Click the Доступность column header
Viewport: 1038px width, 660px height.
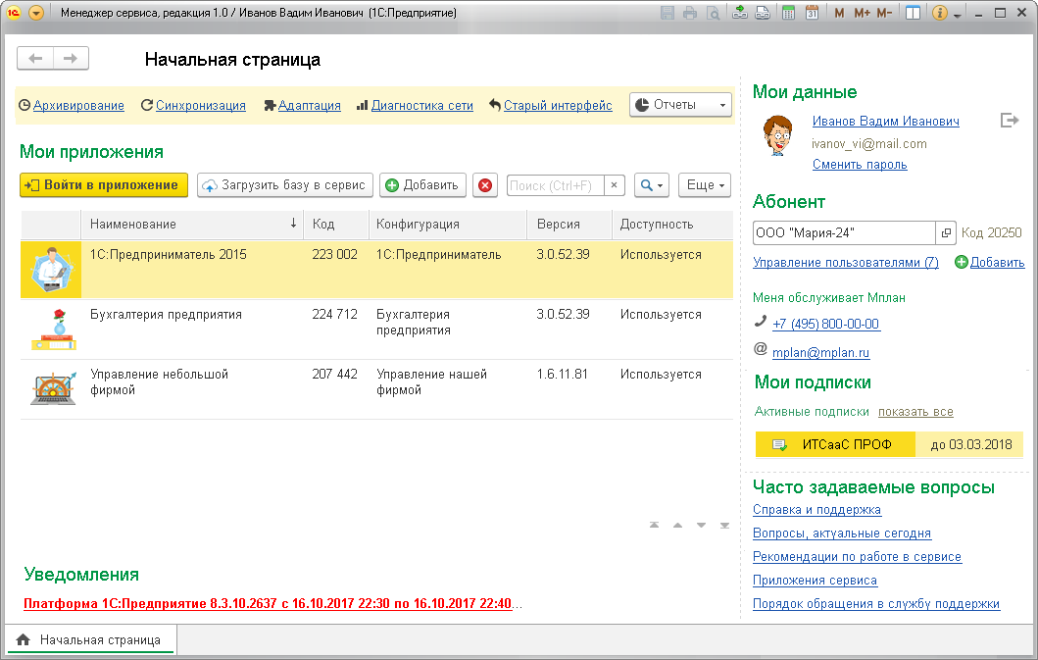pos(672,224)
